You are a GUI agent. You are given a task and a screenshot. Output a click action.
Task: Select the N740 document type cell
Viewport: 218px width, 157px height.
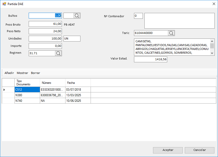[27, 101]
